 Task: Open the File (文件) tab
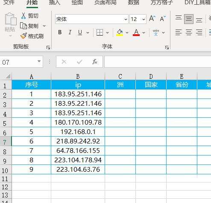click(9, 3)
